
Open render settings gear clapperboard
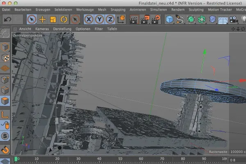(x=156, y=19)
